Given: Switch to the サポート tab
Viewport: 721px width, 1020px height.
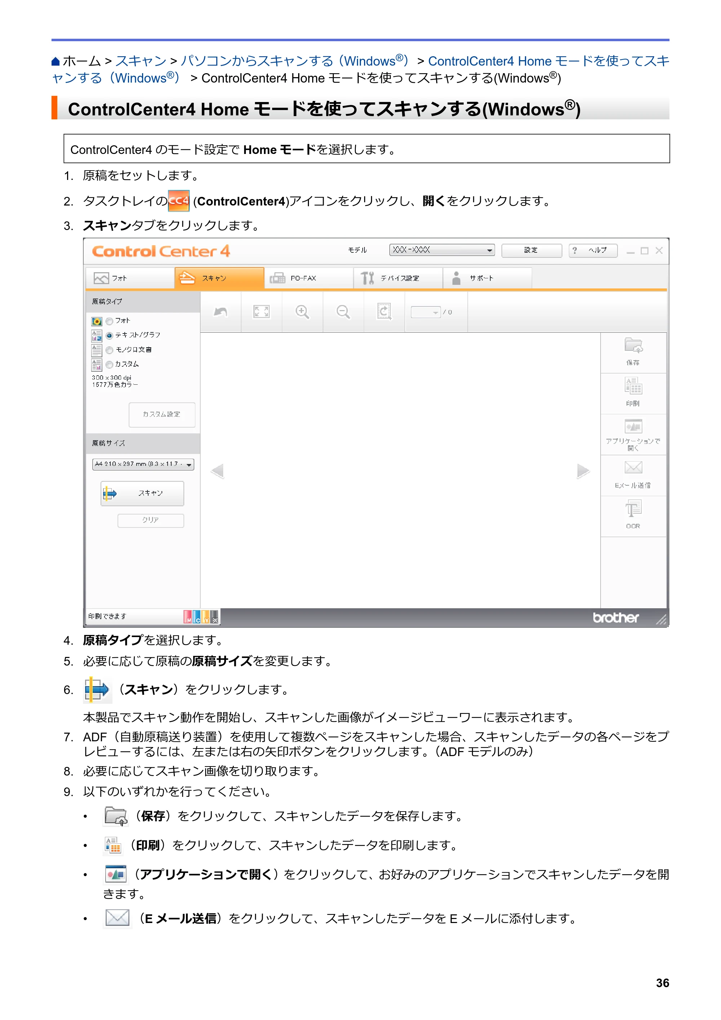Looking at the screenshot, I should (x=488, y=278).
